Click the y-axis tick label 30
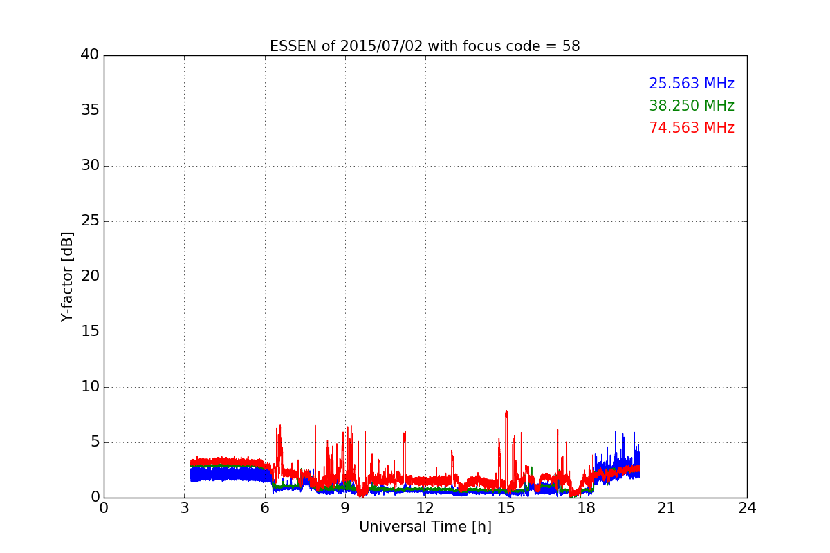Viewport: 830px width, 553px height. point(90,166)
